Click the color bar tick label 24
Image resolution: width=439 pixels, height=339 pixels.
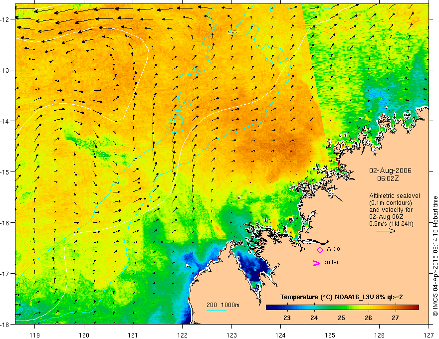coord(314,318)
